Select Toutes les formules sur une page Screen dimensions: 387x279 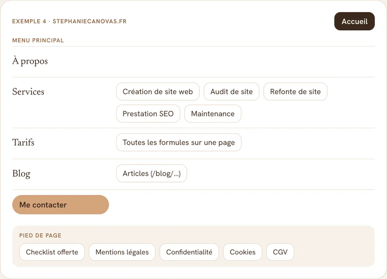[179, 142]
